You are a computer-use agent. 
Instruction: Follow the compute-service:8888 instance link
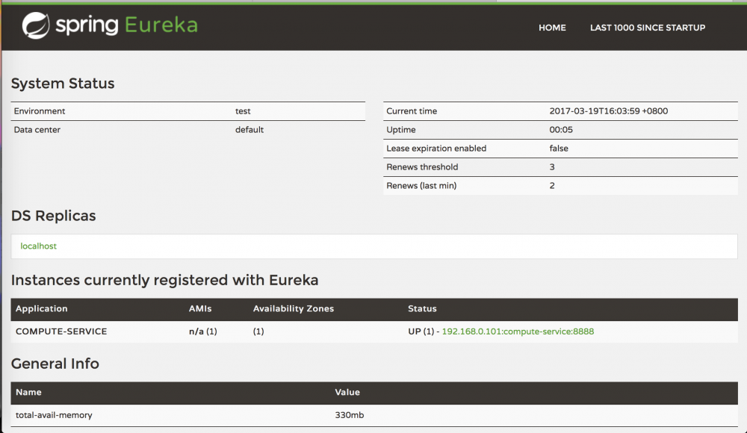click(518, 331)
